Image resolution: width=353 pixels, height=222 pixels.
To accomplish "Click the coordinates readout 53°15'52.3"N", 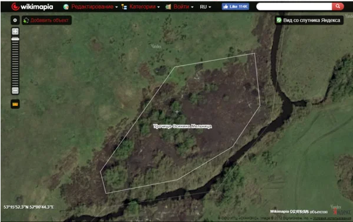I will pos(29,207).
